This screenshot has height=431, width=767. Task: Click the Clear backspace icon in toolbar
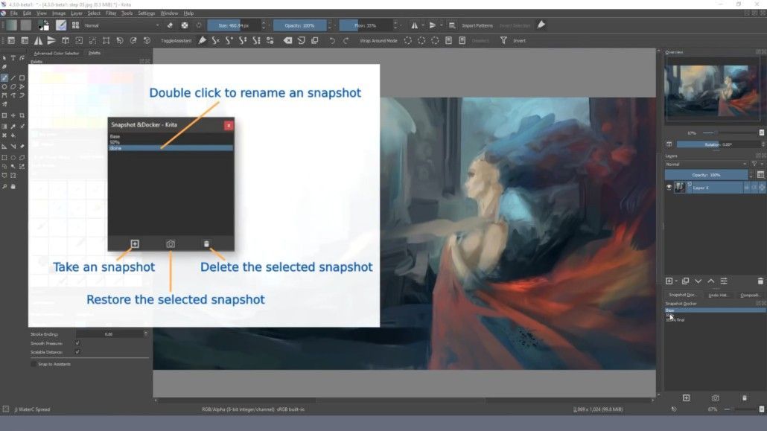point(287,41)
